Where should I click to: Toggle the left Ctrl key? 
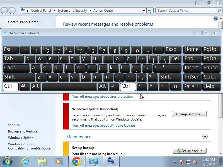coord(11,87)
